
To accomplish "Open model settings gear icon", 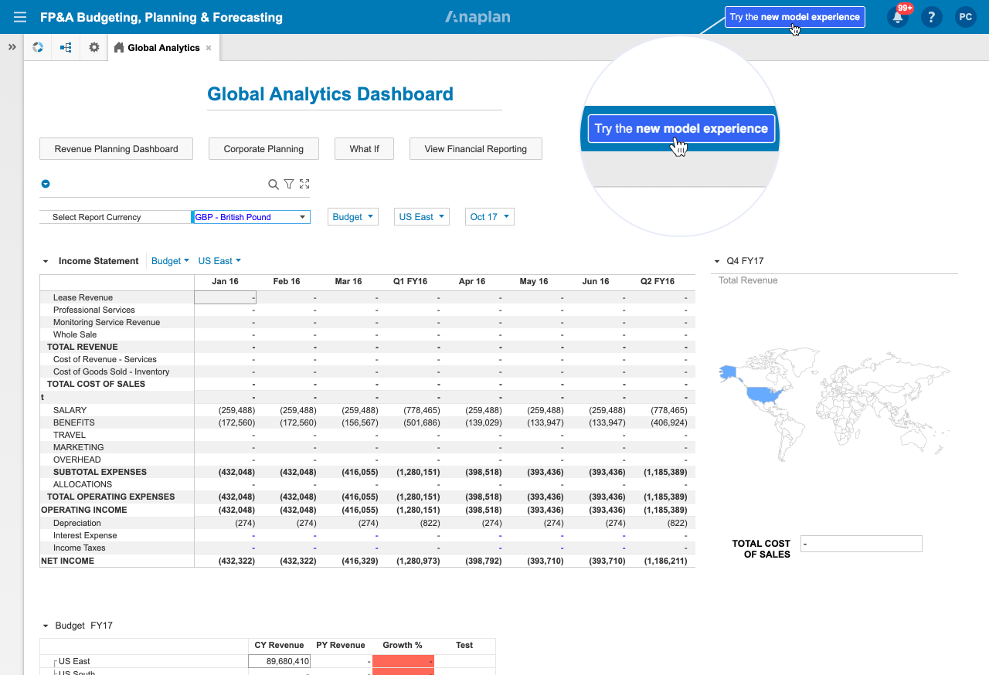I will 94,47.
